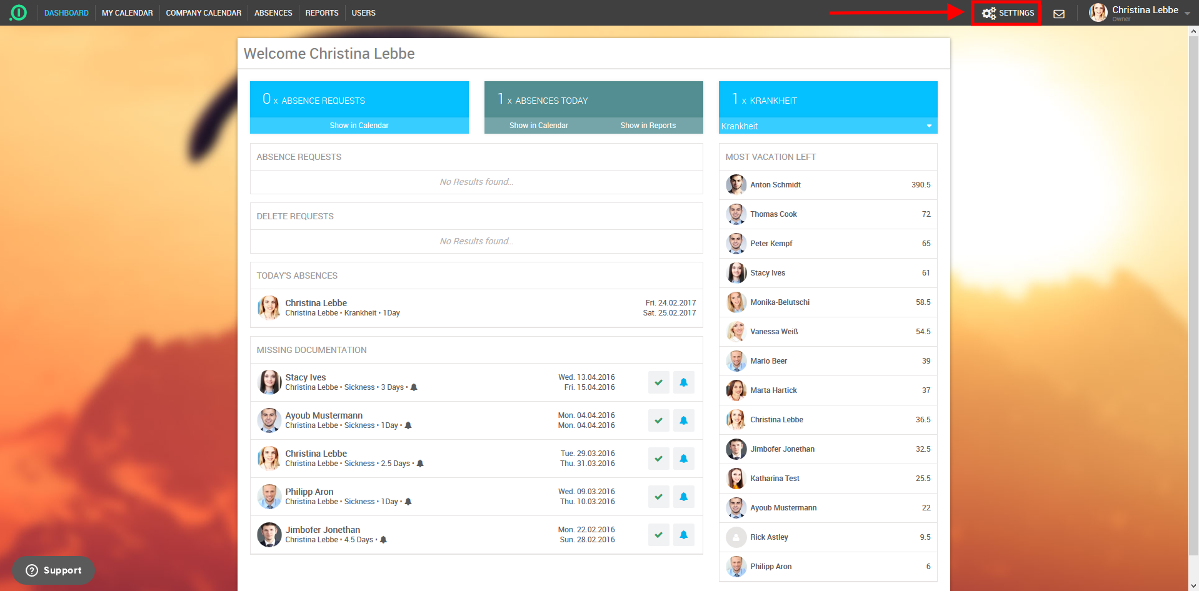The height and width of the screenshot is (591, 1199).
Task: Open Christina Lebbe user menu arrow
Action: (x=1186, y=14)
